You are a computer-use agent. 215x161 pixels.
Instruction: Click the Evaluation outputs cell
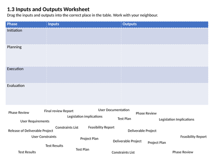(x=165, y=94)
